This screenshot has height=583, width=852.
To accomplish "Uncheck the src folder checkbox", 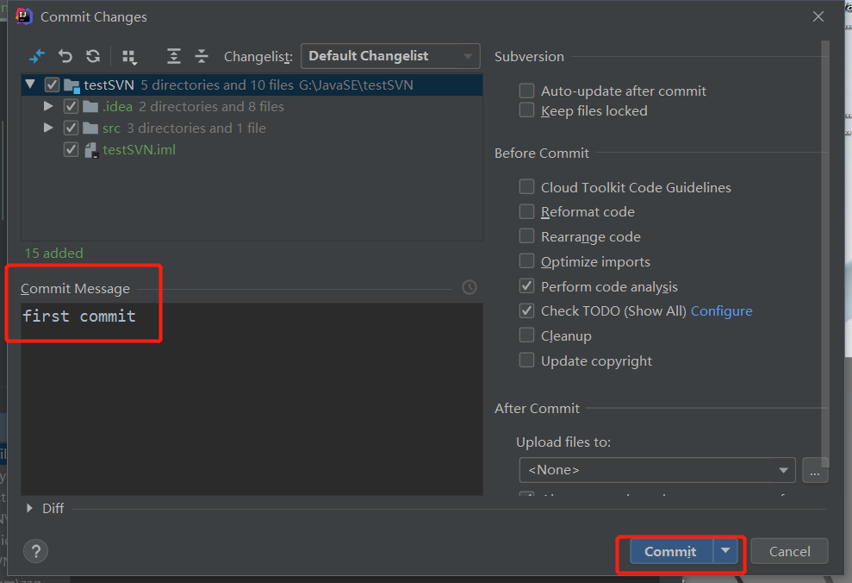I will [x=71, y=129].
